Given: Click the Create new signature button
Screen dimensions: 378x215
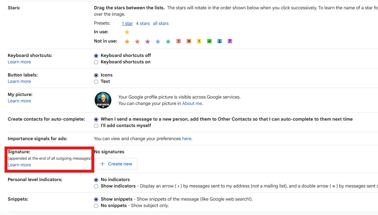Looking at the screenshot, I should click(116, 163).
